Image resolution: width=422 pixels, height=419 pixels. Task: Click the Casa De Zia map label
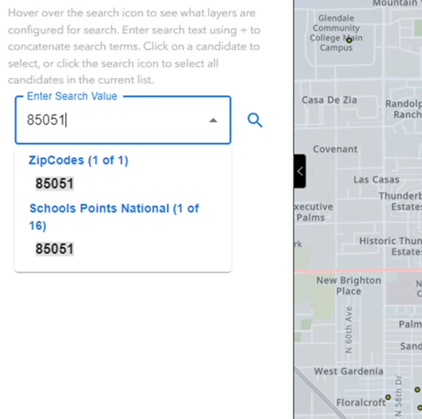point(329,100)
